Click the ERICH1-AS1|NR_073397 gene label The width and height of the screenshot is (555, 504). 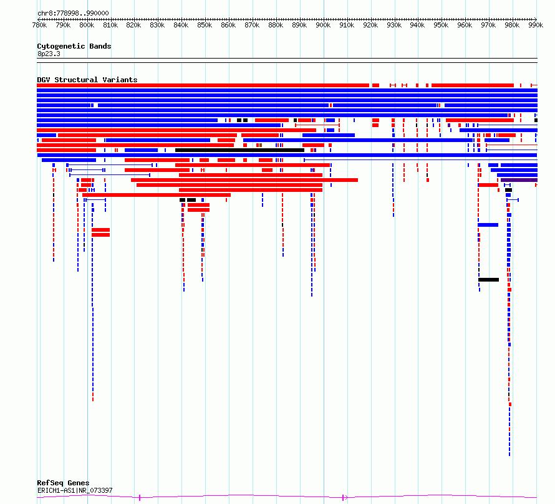point(75,490)
